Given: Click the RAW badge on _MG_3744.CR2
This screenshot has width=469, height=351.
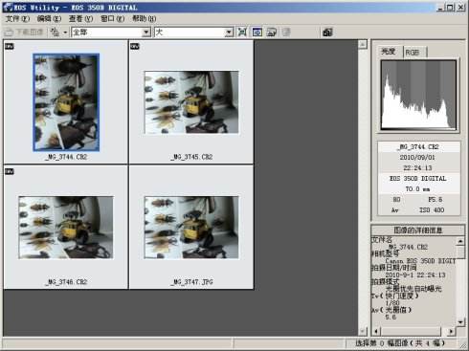Looking at the screenshot, I should pyautogui.click(x=10, y=46).
